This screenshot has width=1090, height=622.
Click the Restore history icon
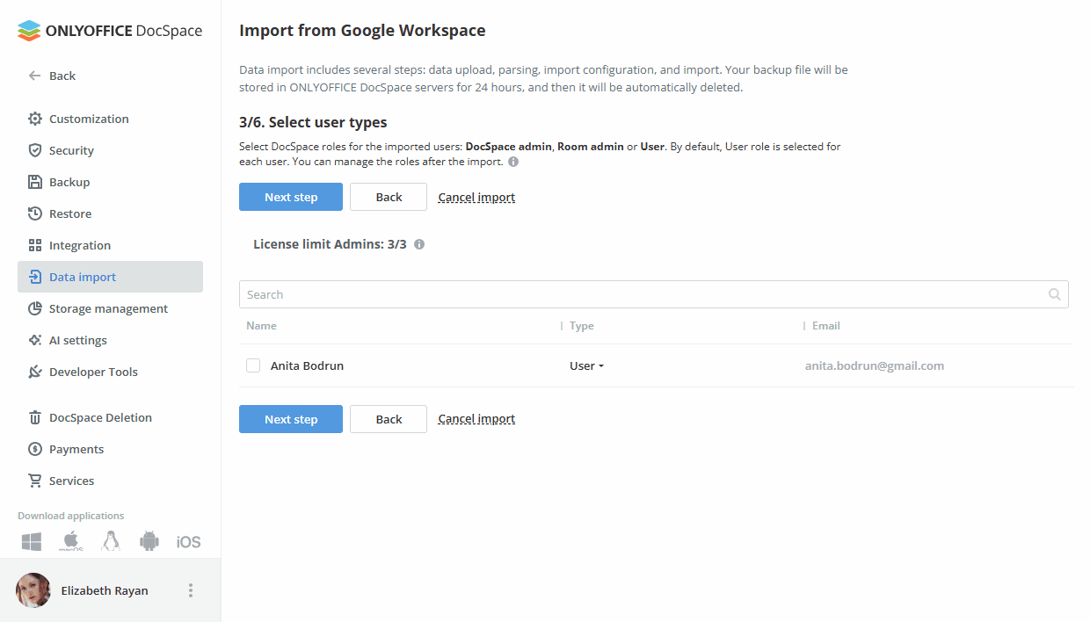[33, 213]
